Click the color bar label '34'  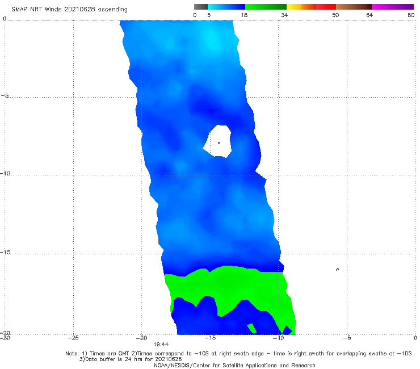[x=284, y=15]
